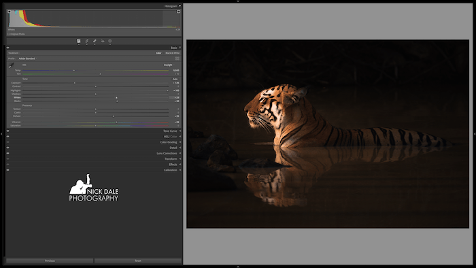This screenshot has width=476, height=268.
Task: Open the Adobe Standard profile dropdown
Action: tap(27, 58)
